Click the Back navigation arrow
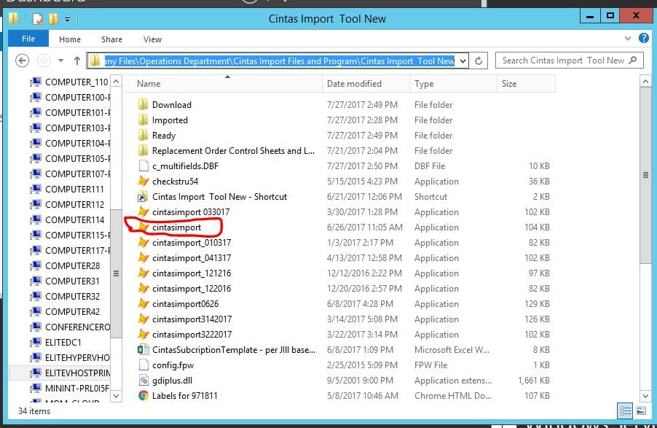Screen dimensions: 657x428 click(23, 60)
